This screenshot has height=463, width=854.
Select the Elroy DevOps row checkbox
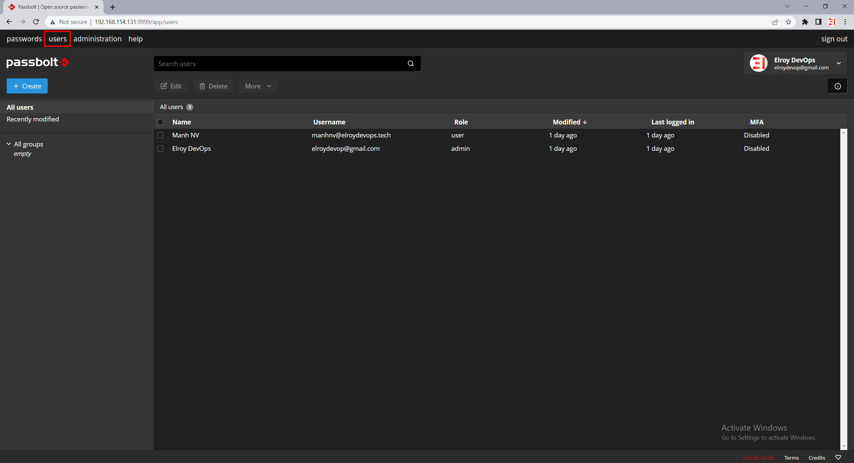[161, 148]
